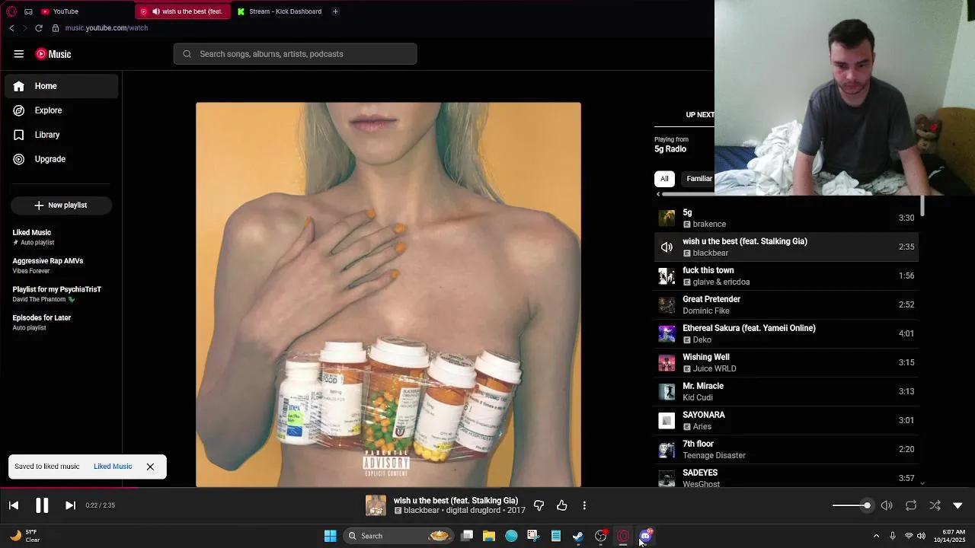Play fuck this town by glaive

(x=786, y=276)
